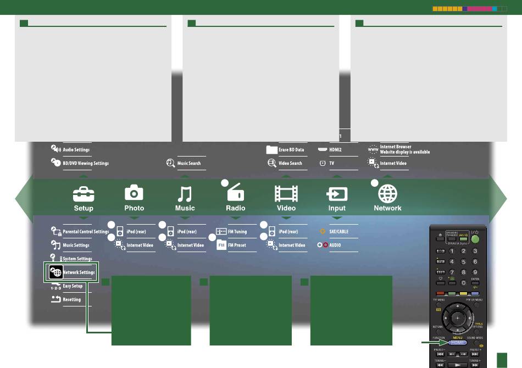The height and width of the screenshot is (368, 522).
Task: Open Internet Video above Network
Action: tap(387, 163)
